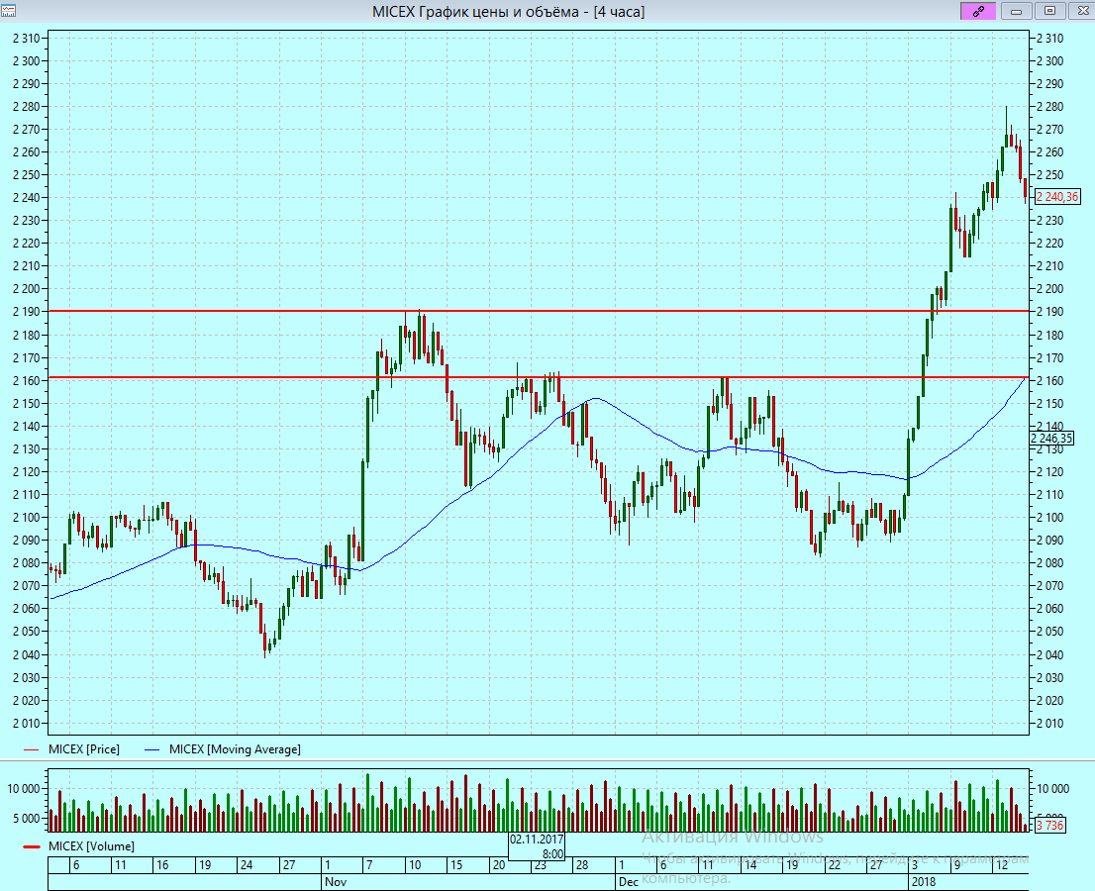The image size is (1095, 891).
Task: Click the red 2 240,36 last price tag
Action: (x=1057, y=197)
